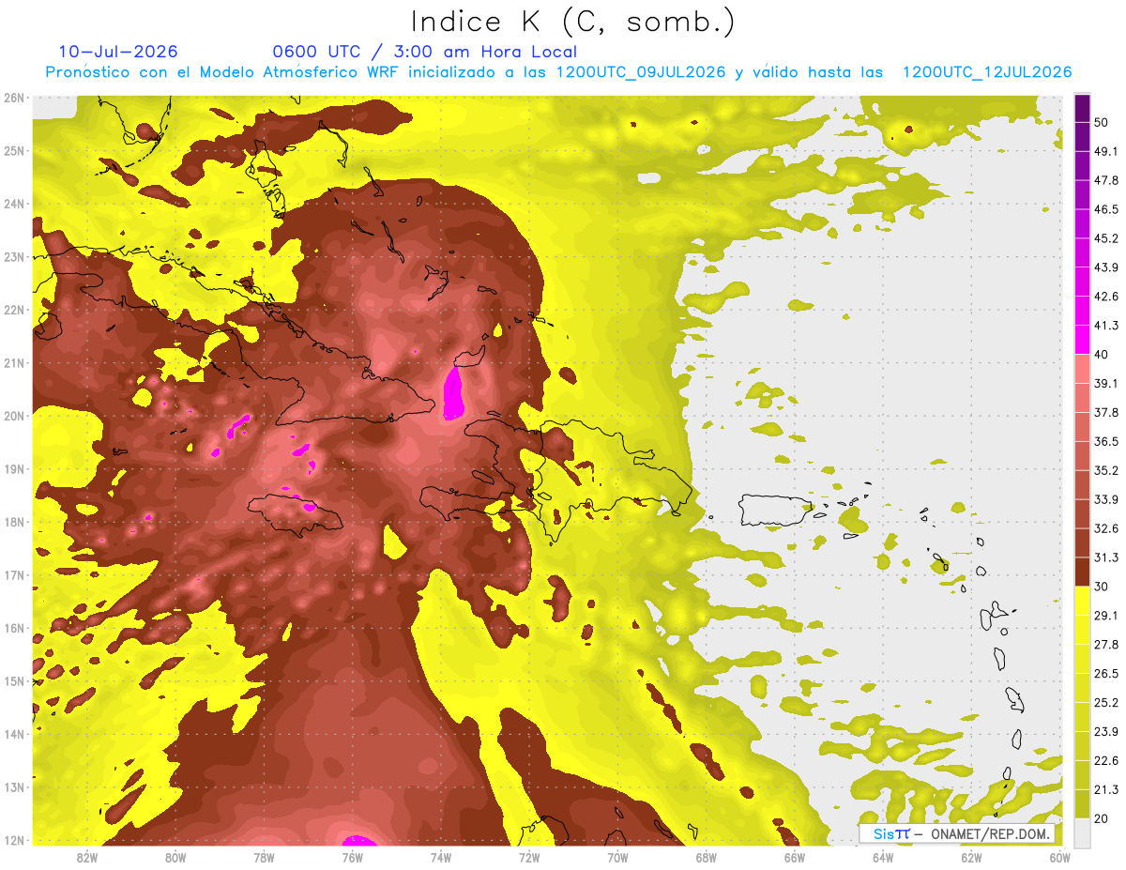Click the 18N latitude label
This screenshot has height=870, width=1126.
pyautogui.click(x=13, y=522)
